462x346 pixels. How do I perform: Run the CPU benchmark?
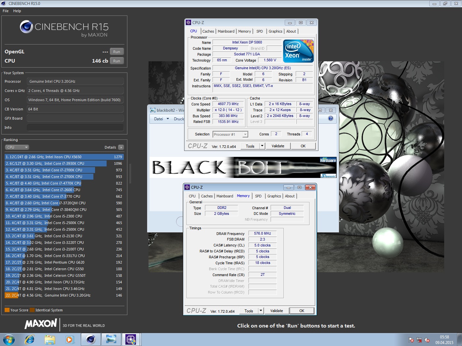[116, 61]
